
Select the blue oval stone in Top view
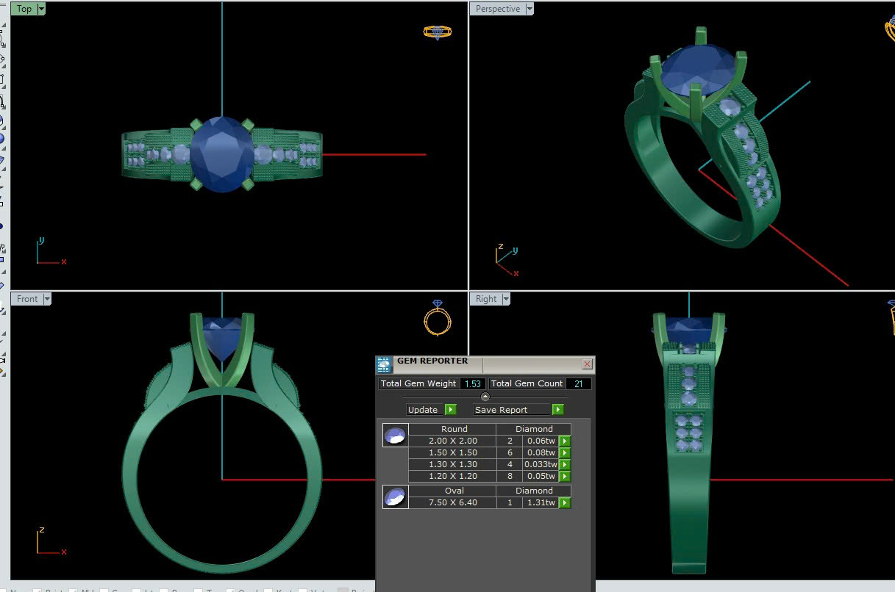pos(221,154)
